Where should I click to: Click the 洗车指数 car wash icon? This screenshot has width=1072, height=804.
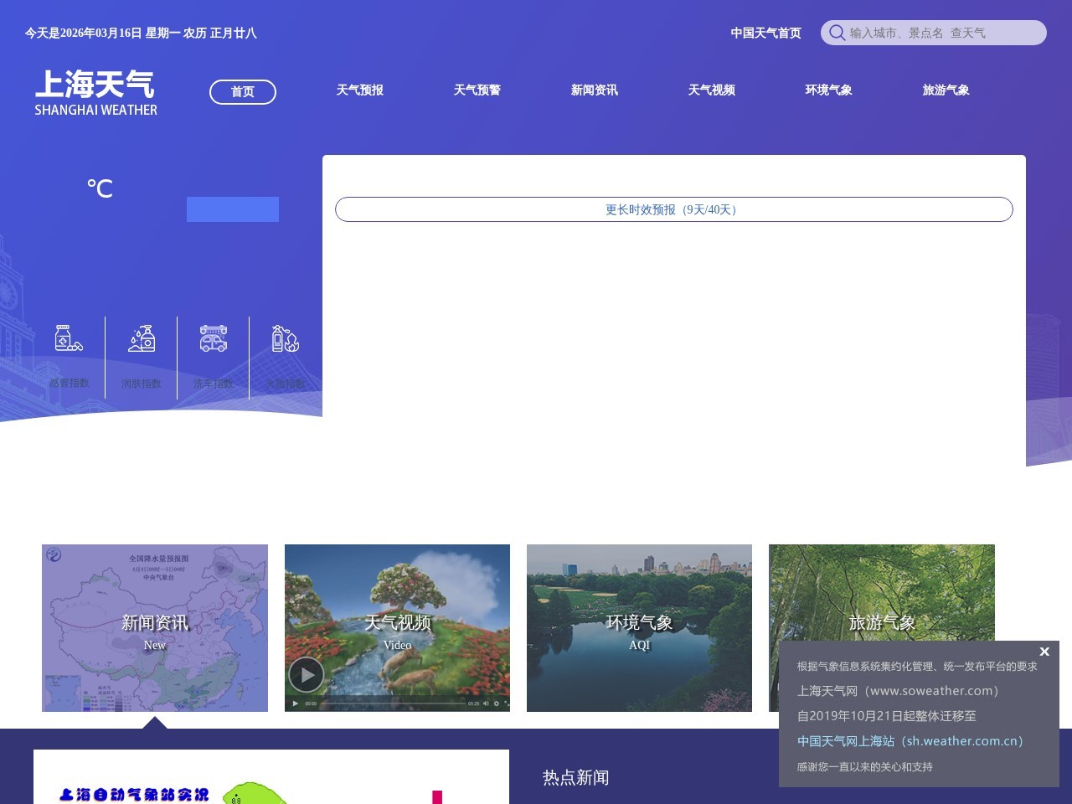coord(213,338)
